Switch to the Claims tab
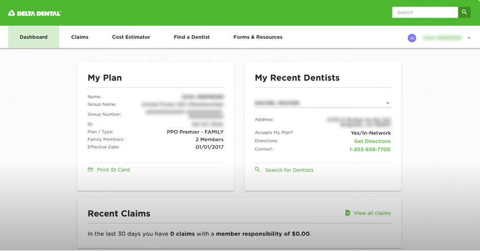480x251 pixels. click(79, 37)
